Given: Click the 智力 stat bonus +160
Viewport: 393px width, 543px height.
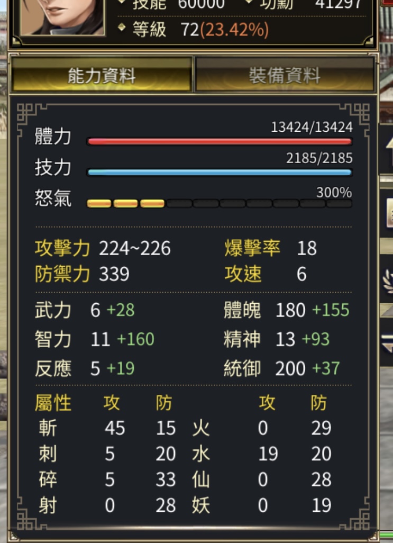Looking at the screenshot, I should (135, 339).
